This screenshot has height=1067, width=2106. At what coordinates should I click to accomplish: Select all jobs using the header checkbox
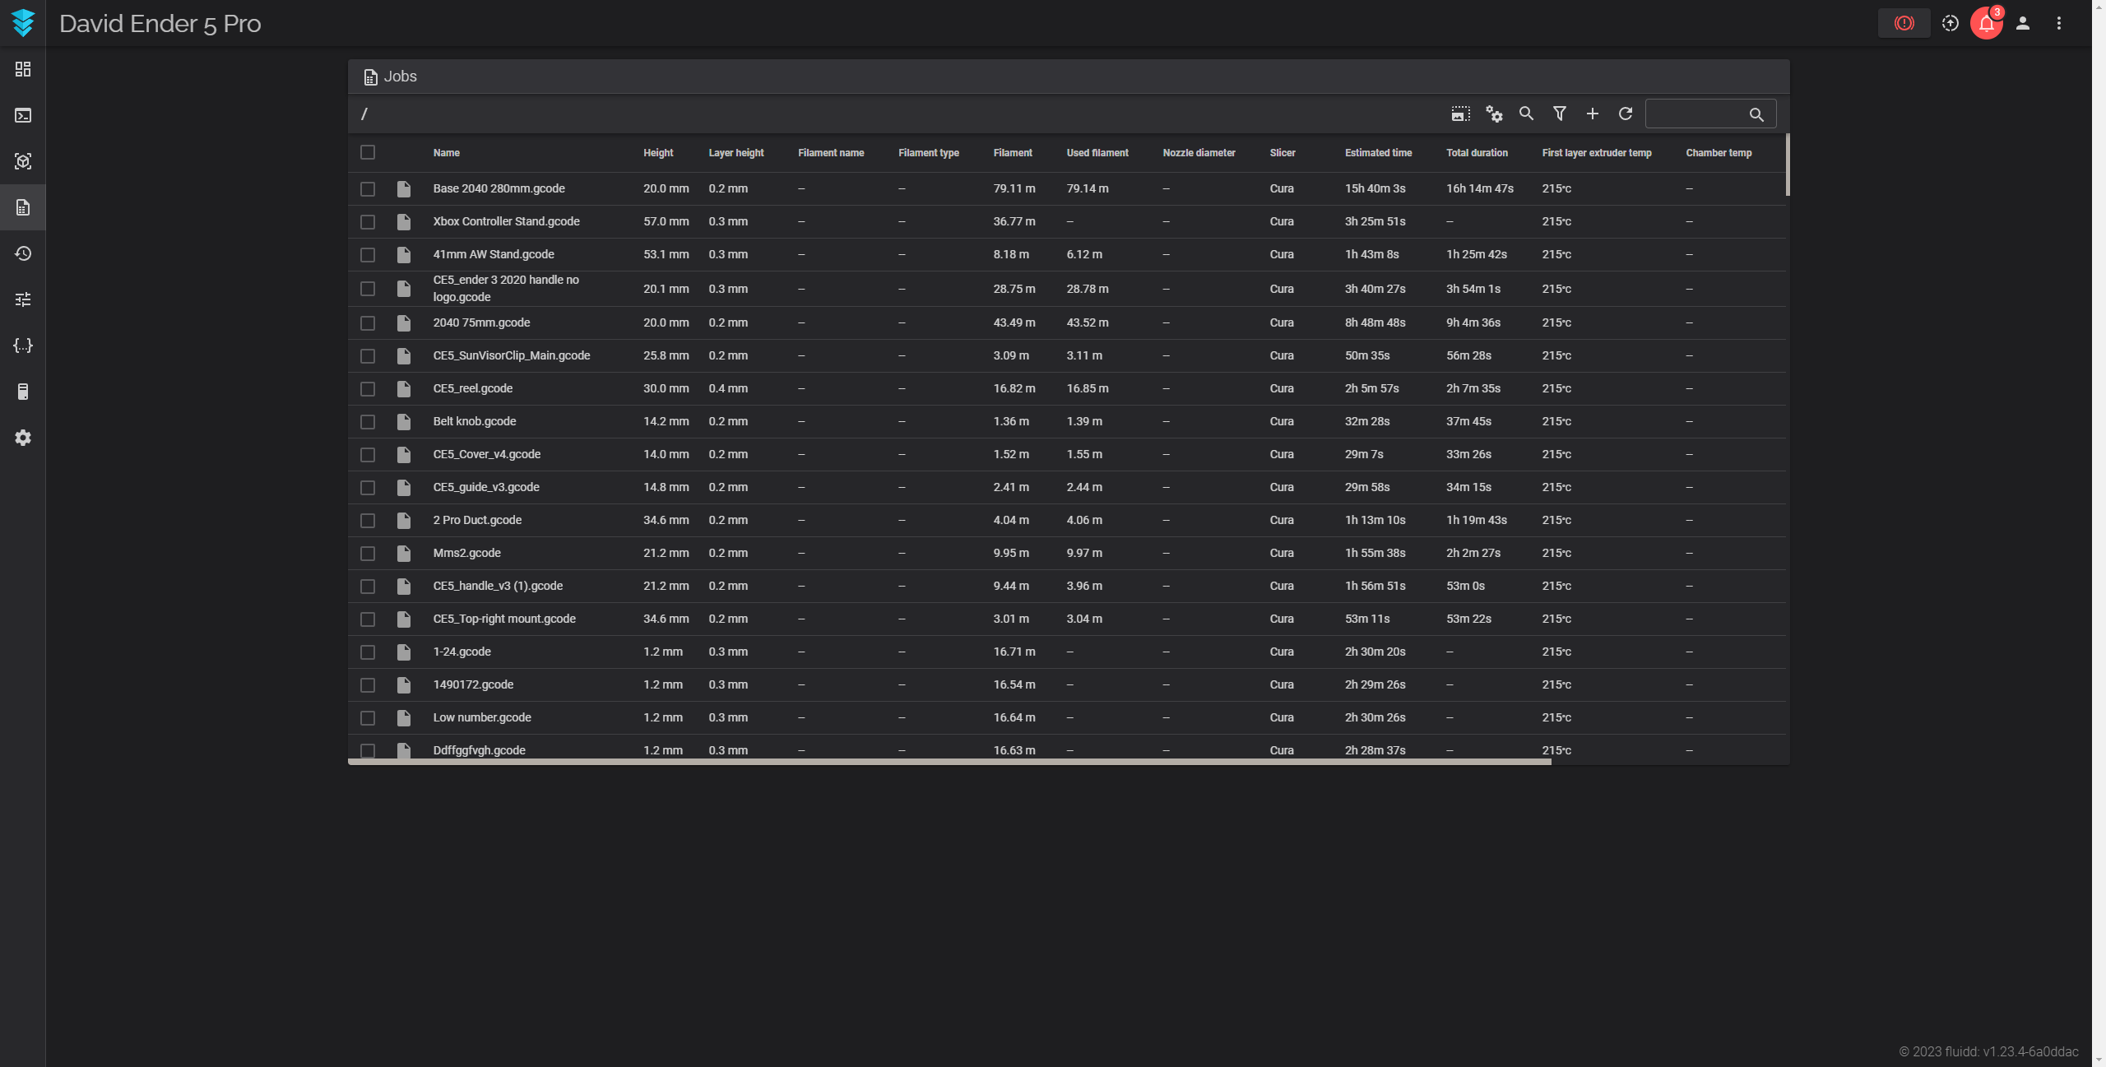(367, 152)
